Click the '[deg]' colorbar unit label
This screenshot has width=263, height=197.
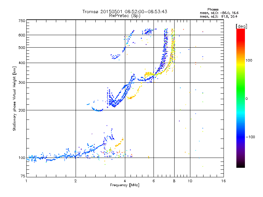point(241,26)
